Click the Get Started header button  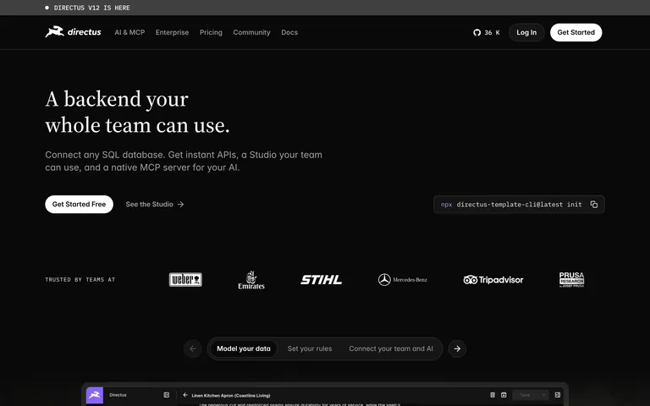[x=576, y=32]
